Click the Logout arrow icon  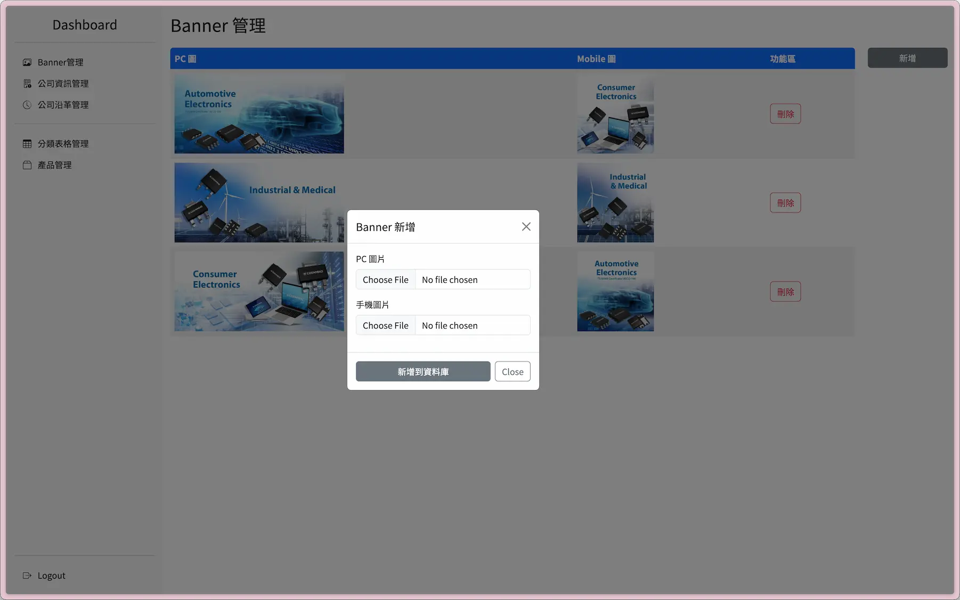27,576
